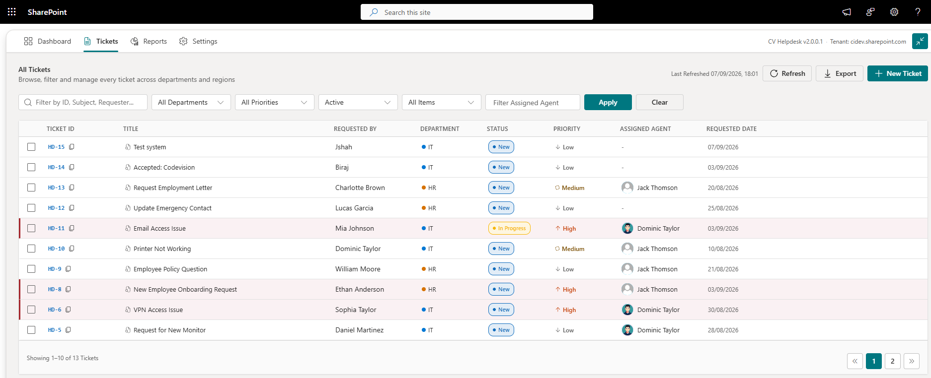Focus the Search this site box

(x=477, y=12)
